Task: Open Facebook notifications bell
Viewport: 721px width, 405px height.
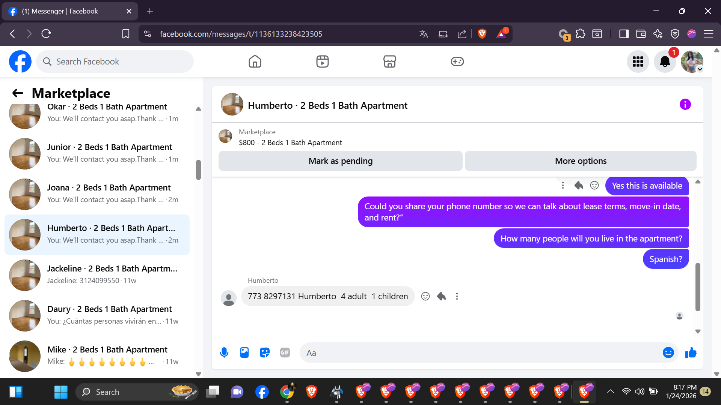Action: tap(665, 61)
